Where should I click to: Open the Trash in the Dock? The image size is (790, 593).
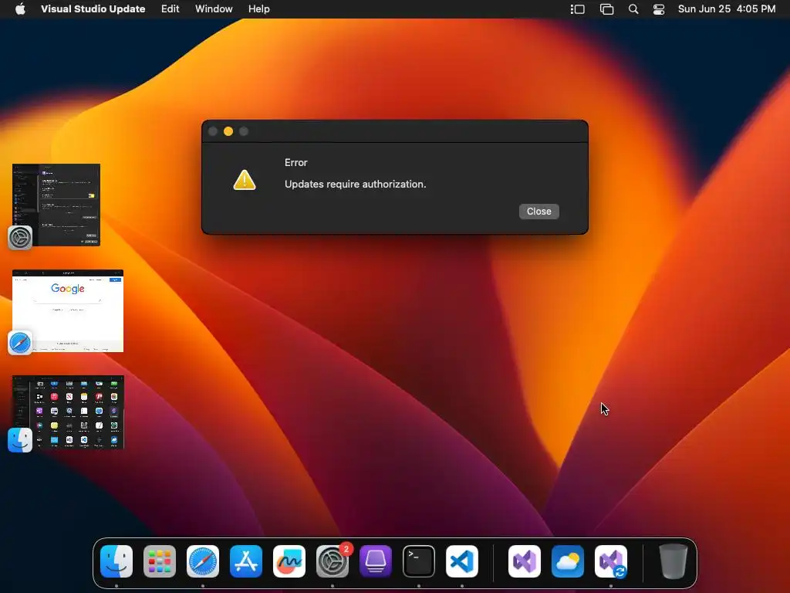[x=673, y=561]
